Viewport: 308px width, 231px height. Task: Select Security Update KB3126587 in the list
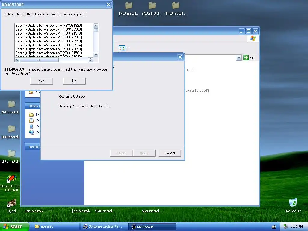click(x=48, y=37)
